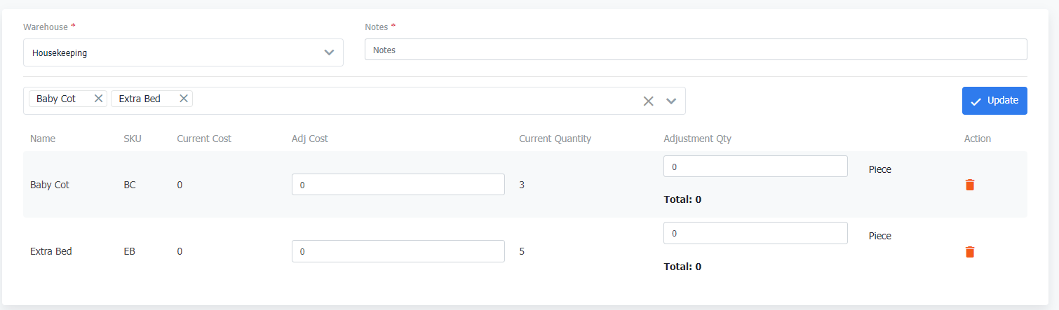Click the Baby Cot name cell
Viewport: 1059px width, 310px height.
tap(50, 185)
